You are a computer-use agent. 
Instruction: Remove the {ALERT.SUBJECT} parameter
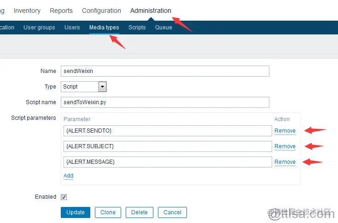(285, 146)
